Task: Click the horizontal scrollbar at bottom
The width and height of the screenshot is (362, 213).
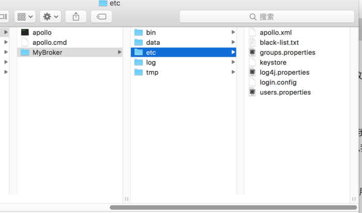Action: (233, 207)
